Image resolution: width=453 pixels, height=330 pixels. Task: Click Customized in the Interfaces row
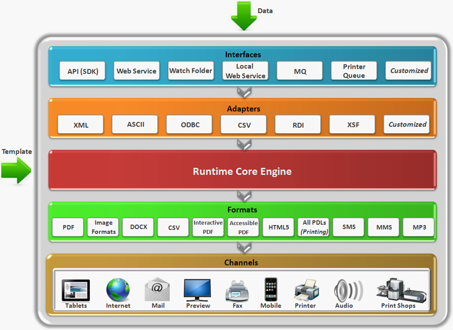pyautogui.click(x=408, y=70)
